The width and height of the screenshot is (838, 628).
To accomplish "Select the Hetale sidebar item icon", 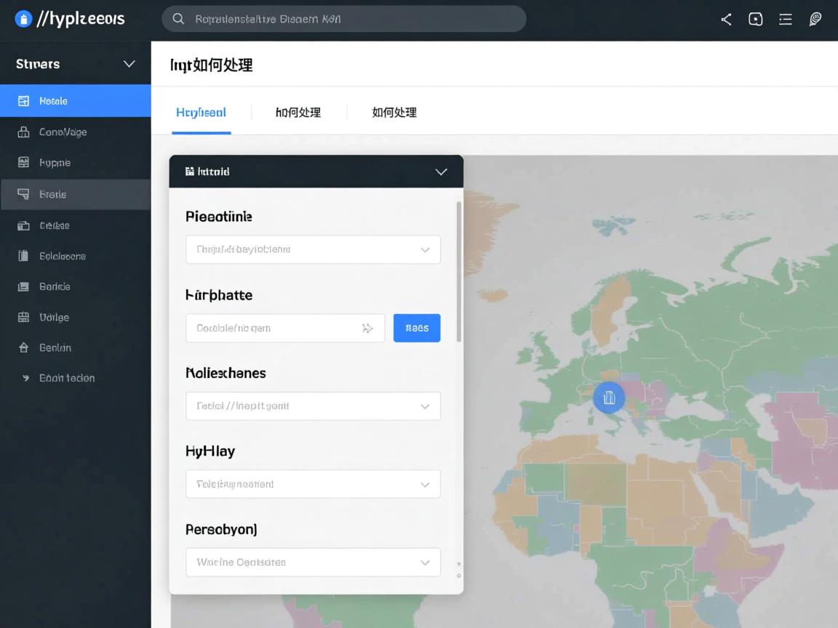I will 23,101.
